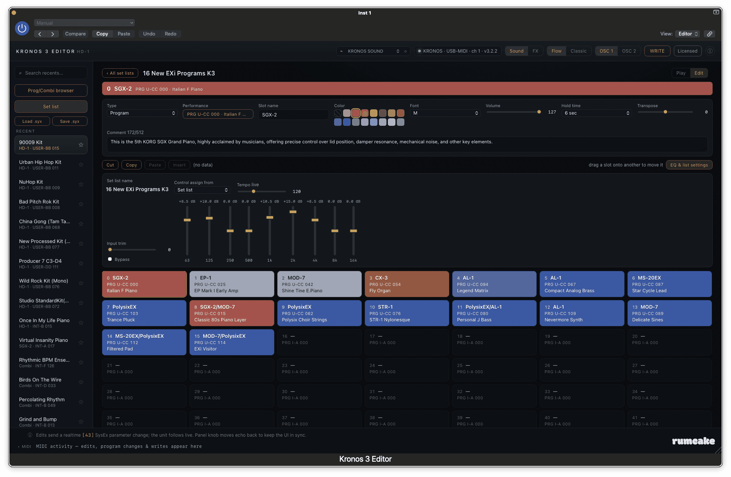Click the window mode icon at top right
The height and width of the screenshot is (477, 731).
pos(716,12)
